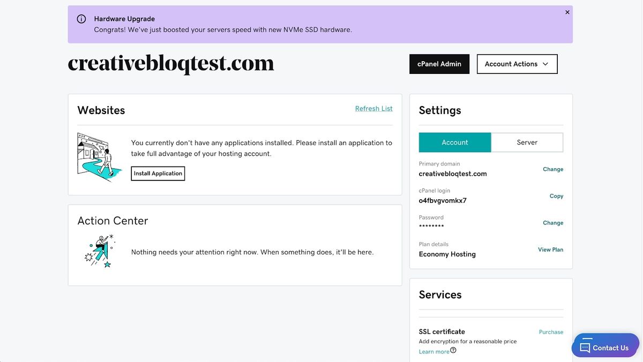Click Refresh List in the Websites panel
Viewport: 643px width, 362px height.
click(x=373, y=108)
